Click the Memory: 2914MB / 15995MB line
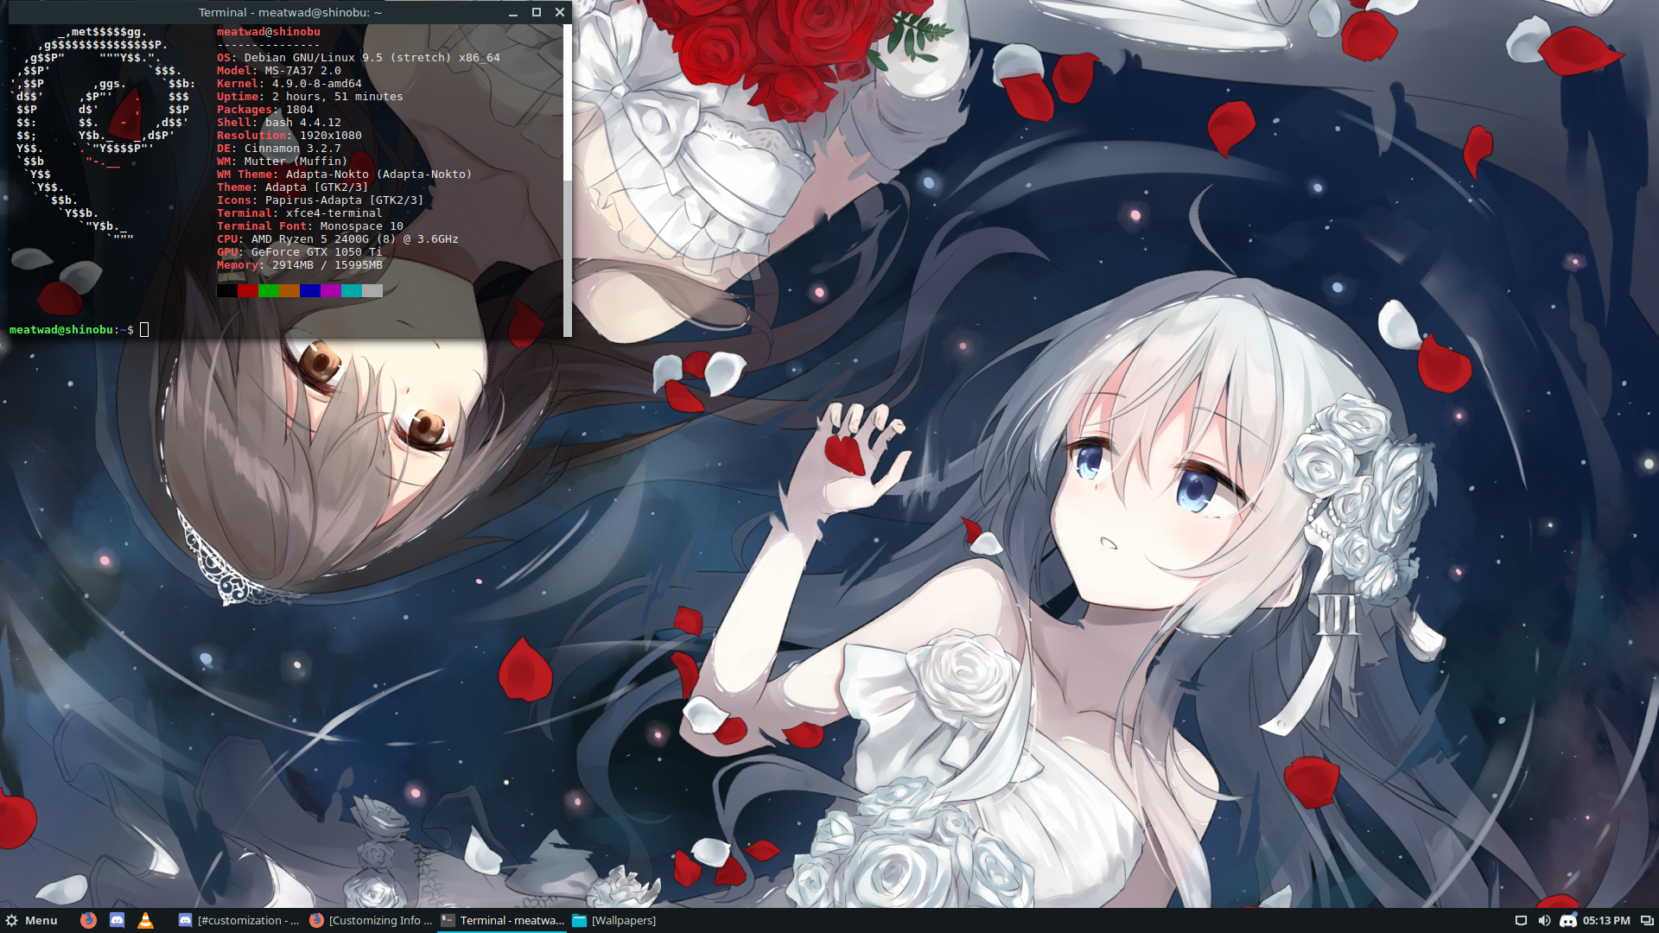The width and height of the screenshot is (1659, 933). pyautogui.click(x=300, y=265)
